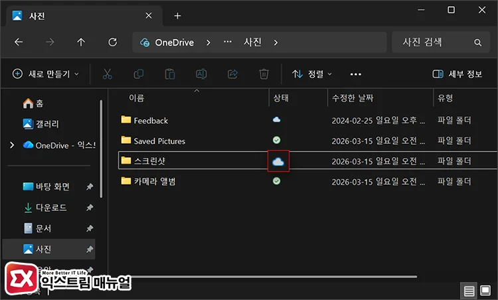The width and height of the screenshot is (498, 300).
Task: Go forward with the forward arrow
Action: pyautogui.click(x=50, y=42)
